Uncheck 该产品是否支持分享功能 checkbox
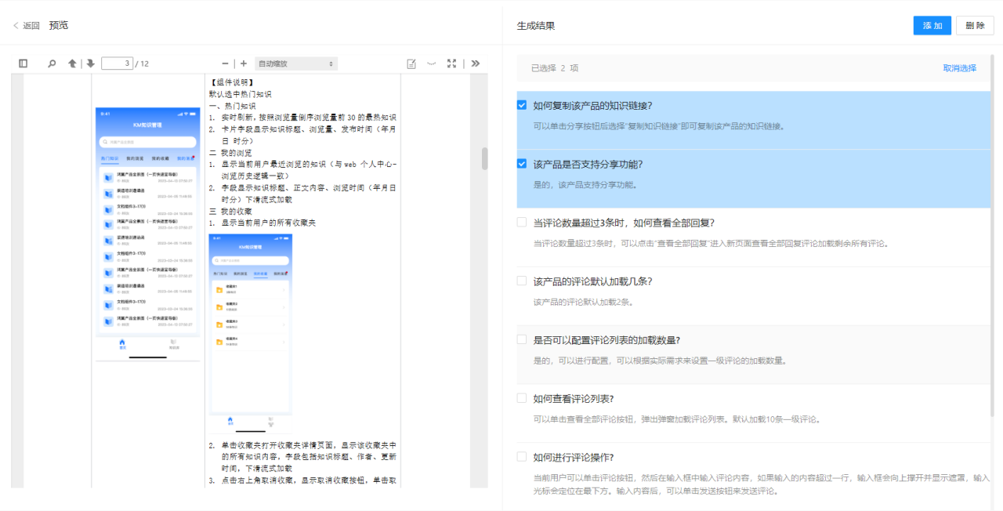This screenshot has width=1003, height=511. [522, 164]
